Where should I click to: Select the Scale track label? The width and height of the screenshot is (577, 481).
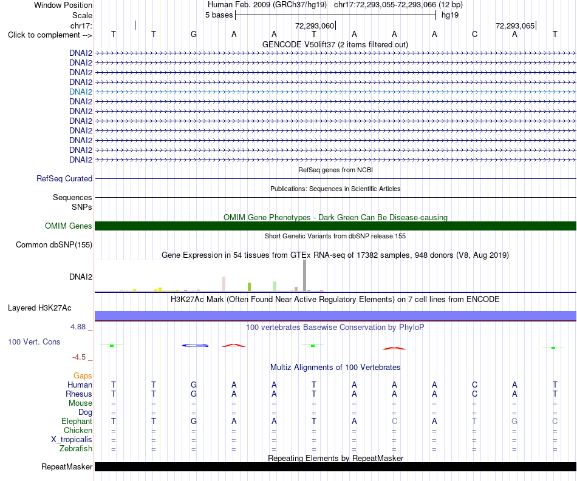coord(82,15)
